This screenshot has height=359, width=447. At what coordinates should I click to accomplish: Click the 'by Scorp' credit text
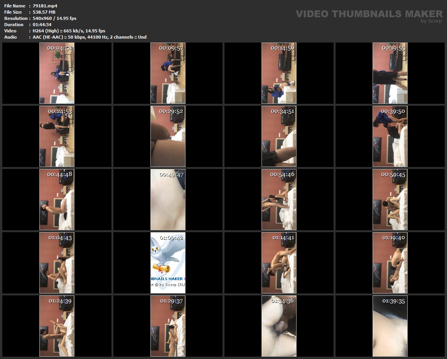click(x=431, y=21)
